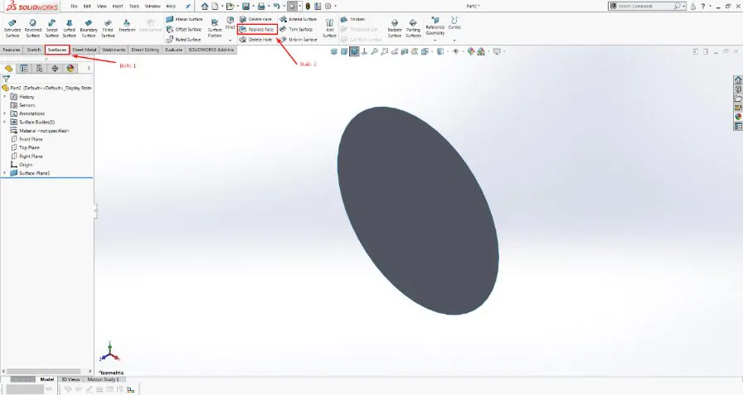This screenshot has width=743, height=395.
Task: Open the ConfigurationManager tab
Action: (39, 69)
